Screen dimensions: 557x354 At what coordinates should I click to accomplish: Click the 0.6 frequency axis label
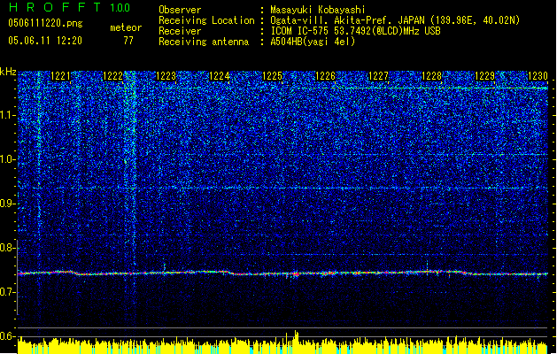coord(7,336)
